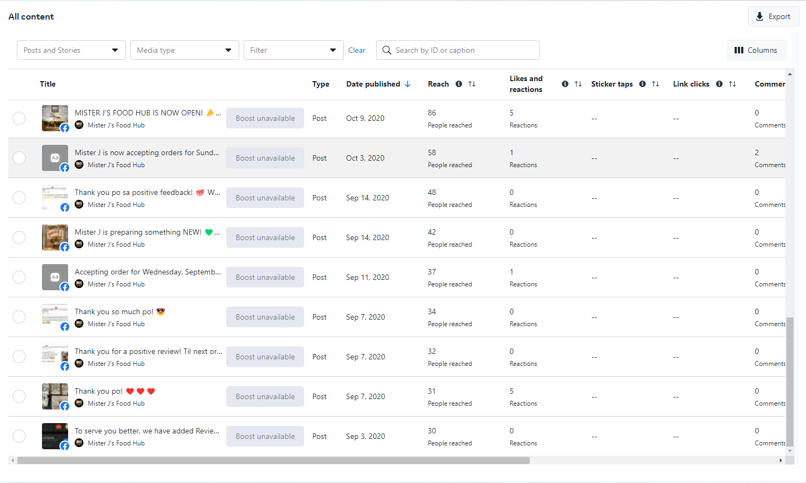Viewport: 806px width, 483px height.
Task: Select the 'Thank you so much po!' post
Action: point(19,317)
